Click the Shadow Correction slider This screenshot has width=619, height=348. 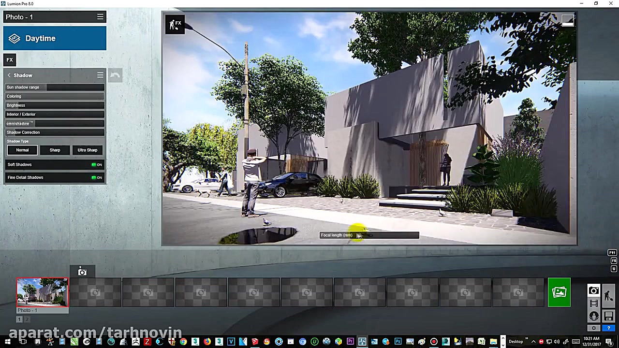click(x=55, y=132)
